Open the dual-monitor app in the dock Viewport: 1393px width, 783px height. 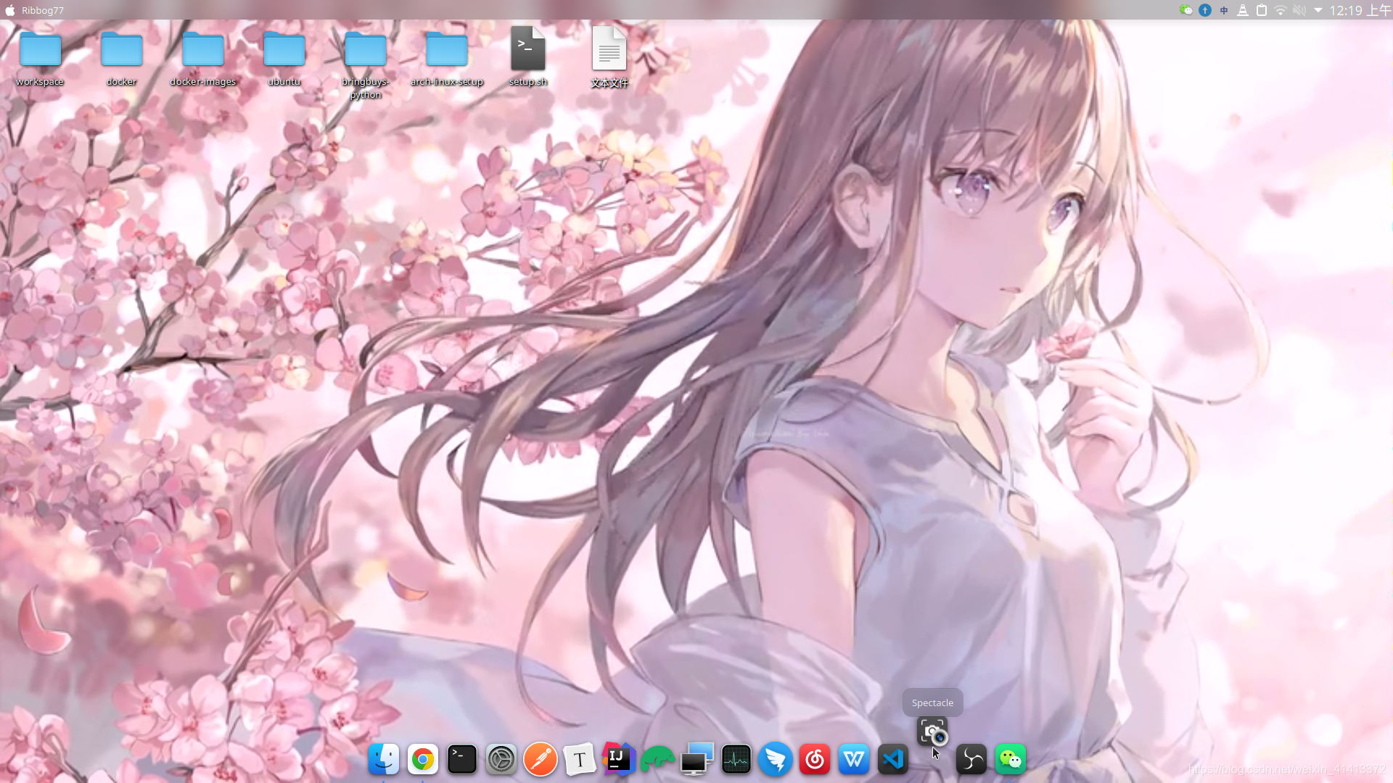(x=696, y=759)
